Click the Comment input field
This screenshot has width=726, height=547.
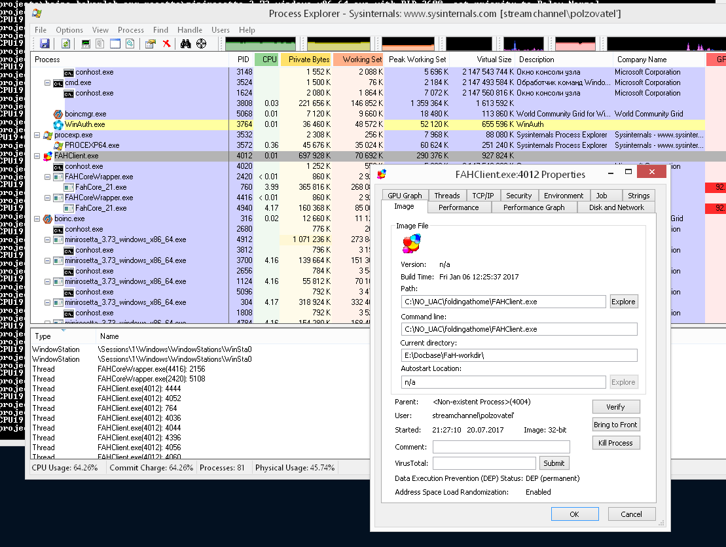pos(501,447)
